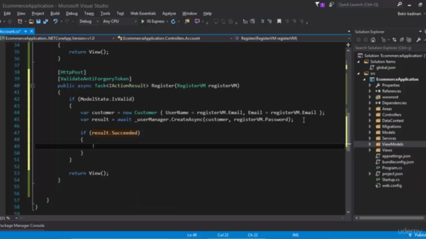The width and height of the screenshot is (426, 239).
Task: Start IIS Express with the green play icon
Action: 142,21
